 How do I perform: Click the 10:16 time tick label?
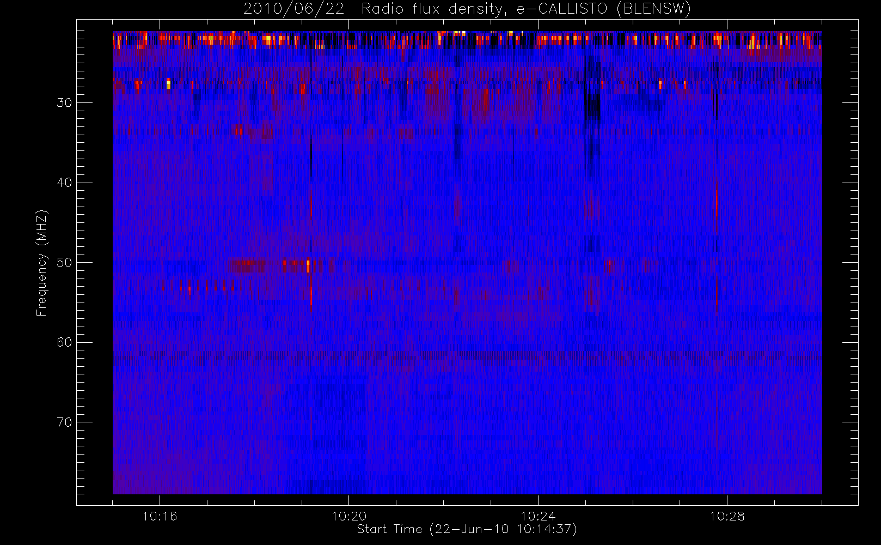click(x=160, y=516)
